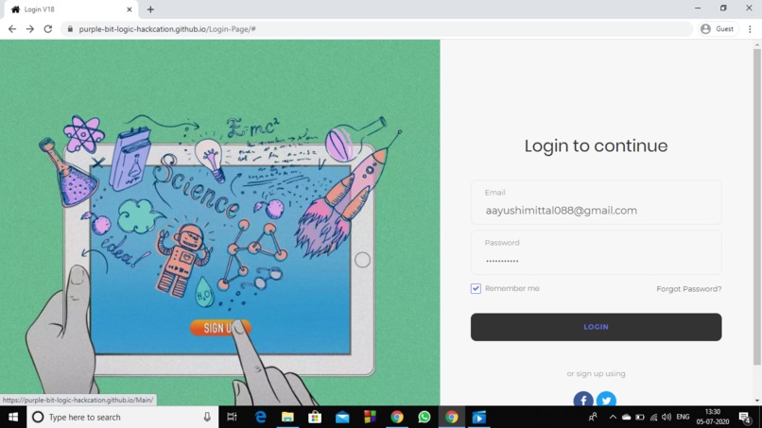Viewport: 762px width, 428px height.
Task: Minimize the browser window
Action: [x=698, y=9]
